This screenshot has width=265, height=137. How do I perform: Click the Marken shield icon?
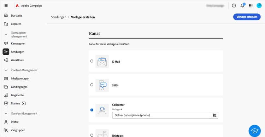pos(6,103)
